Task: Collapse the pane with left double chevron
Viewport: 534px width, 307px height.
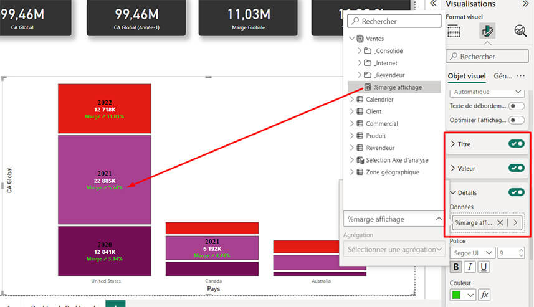Action: [x=433, y=3]
